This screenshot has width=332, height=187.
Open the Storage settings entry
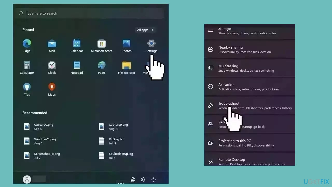(x=250, y=31)
